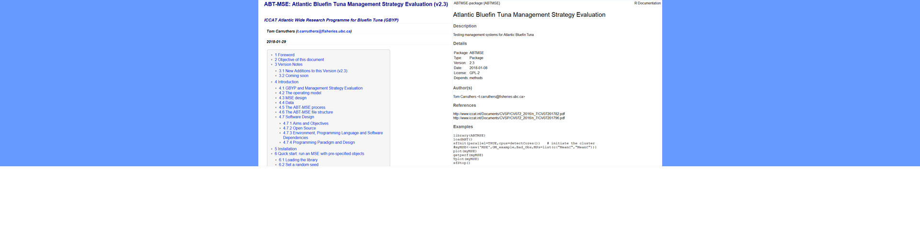Image resolution: width=920 pixels, height=241 pixels.
Task: Click the License value 'GPL-2'
Action: tap(474, 73)
